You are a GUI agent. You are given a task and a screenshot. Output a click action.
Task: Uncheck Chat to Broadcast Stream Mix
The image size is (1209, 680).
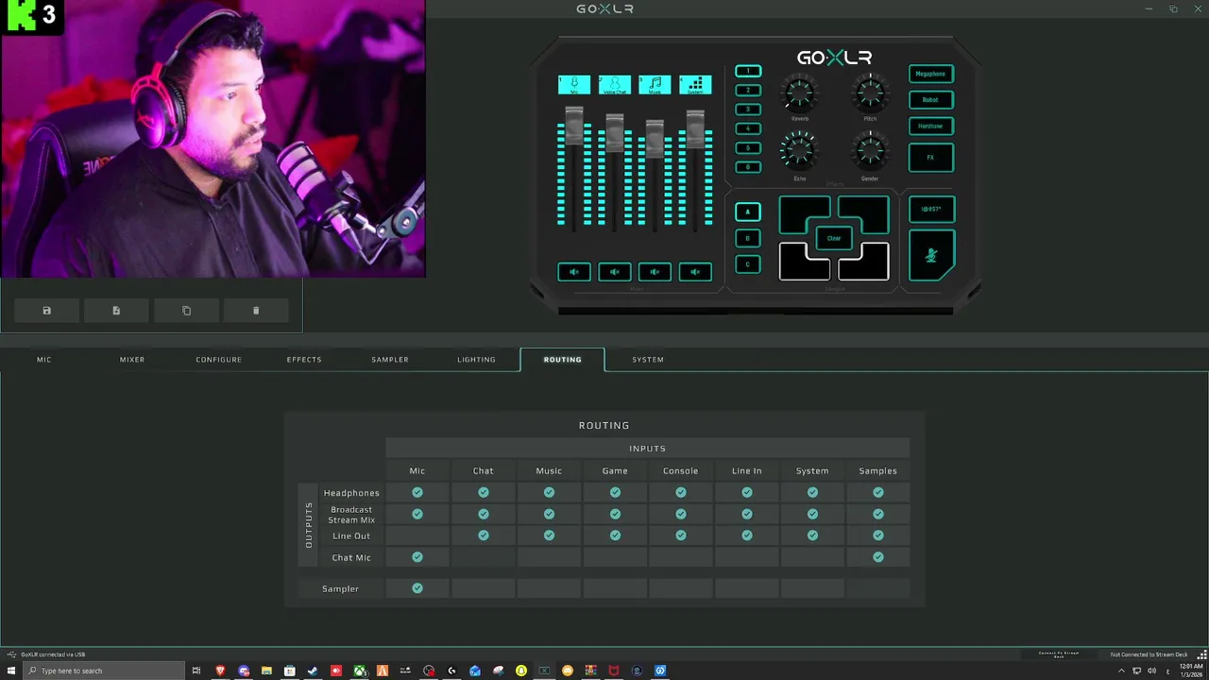484,514
